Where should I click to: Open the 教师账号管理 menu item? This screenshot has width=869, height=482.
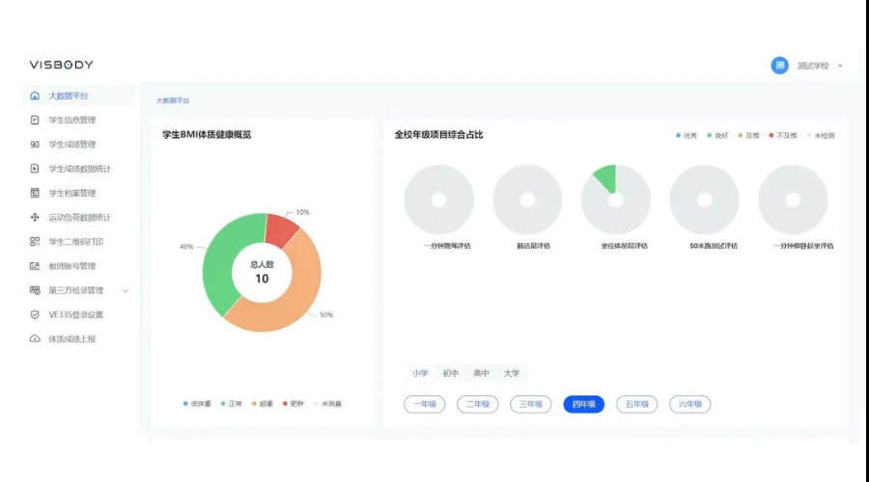(x=72, y=266)
